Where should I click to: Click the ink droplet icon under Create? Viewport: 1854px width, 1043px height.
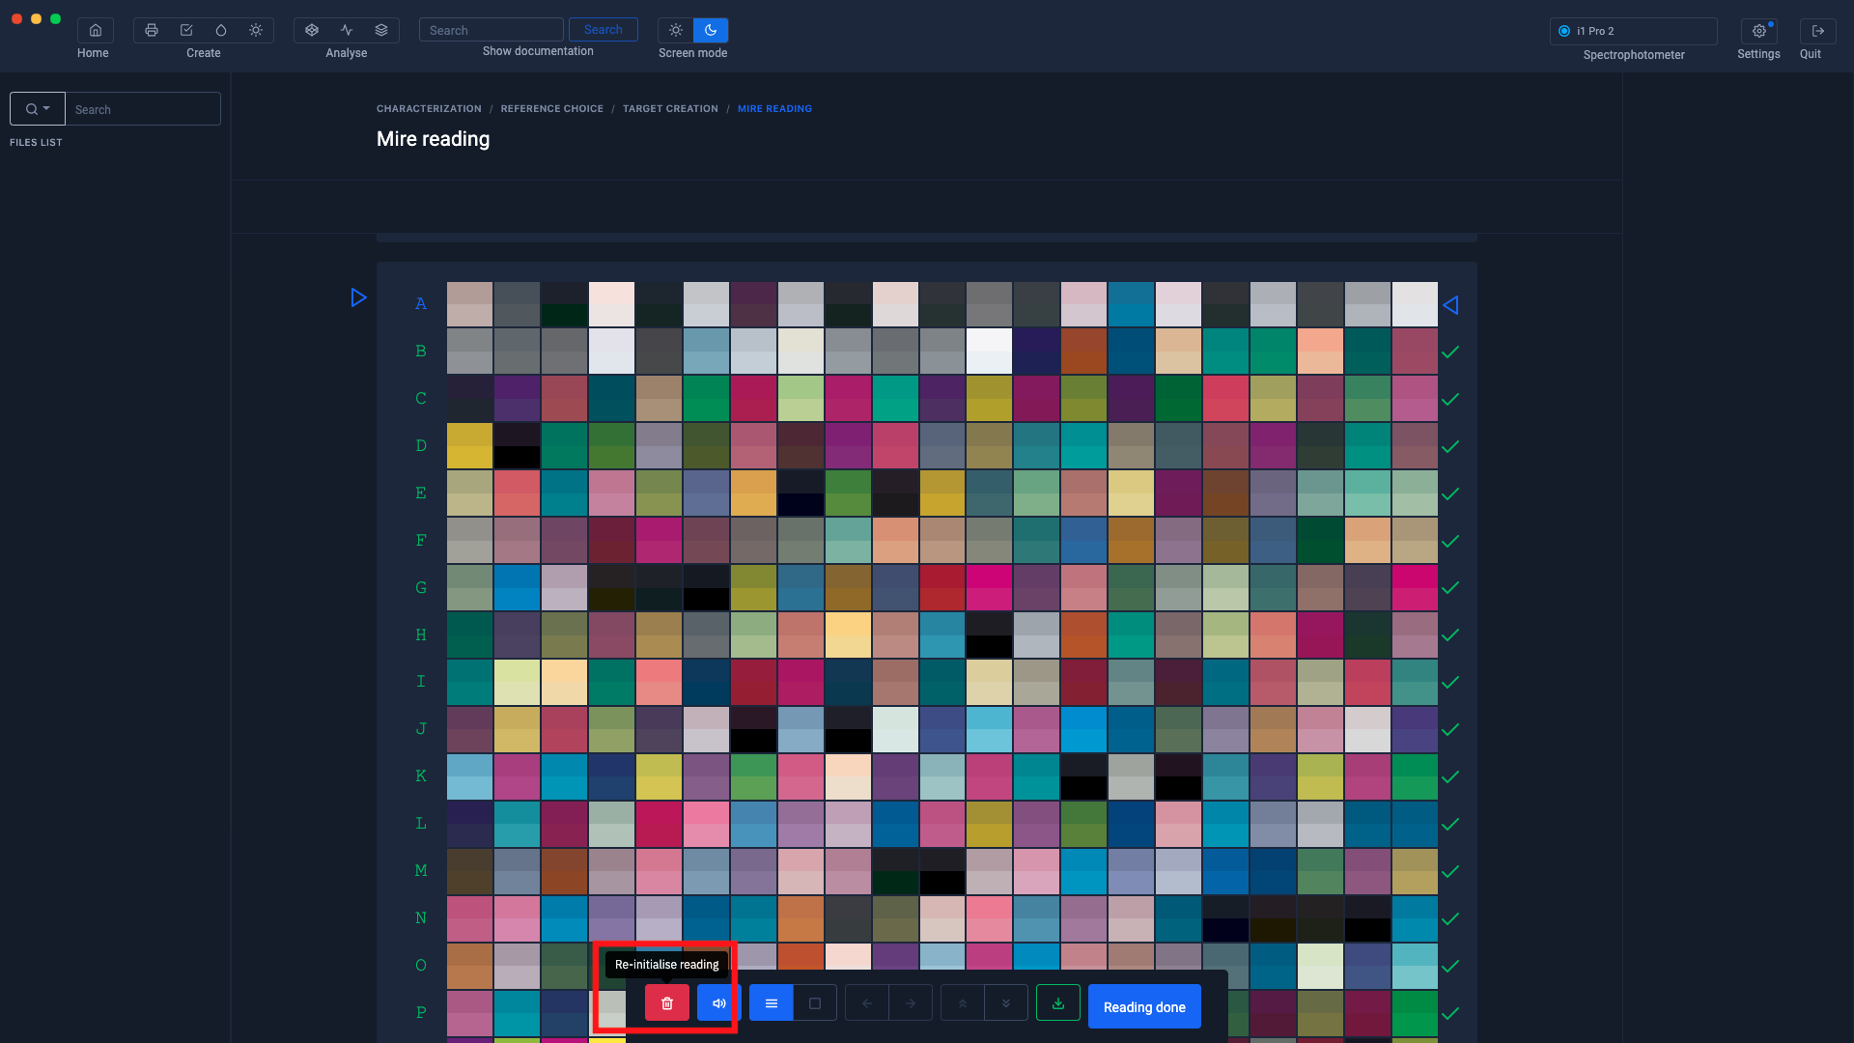pyautogui.click(x=221, y=30)
